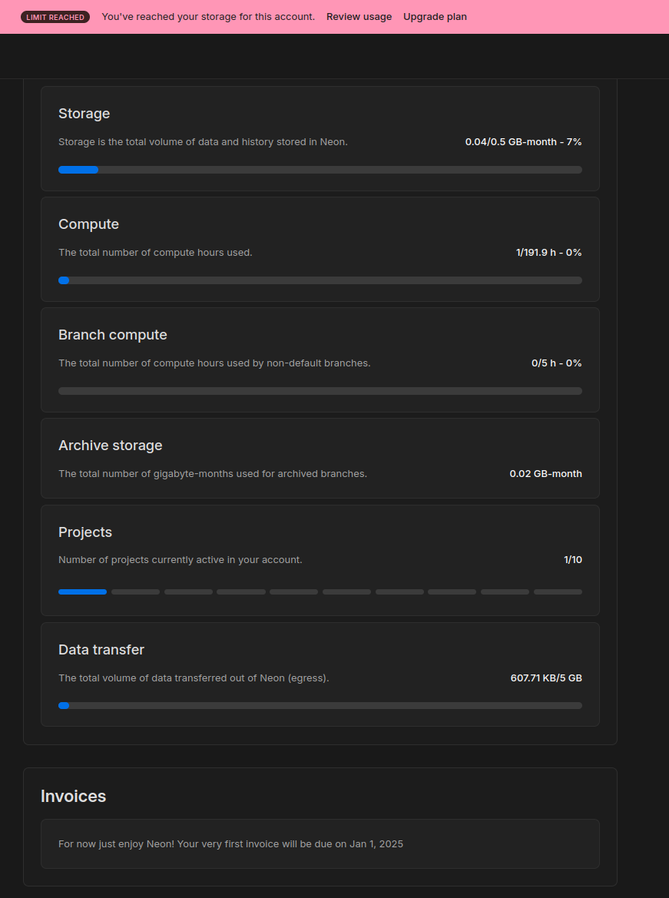Click the 607.71 KB/5 GB transfer value
Screen dimensions: 669x898
[x=546, y=678]
